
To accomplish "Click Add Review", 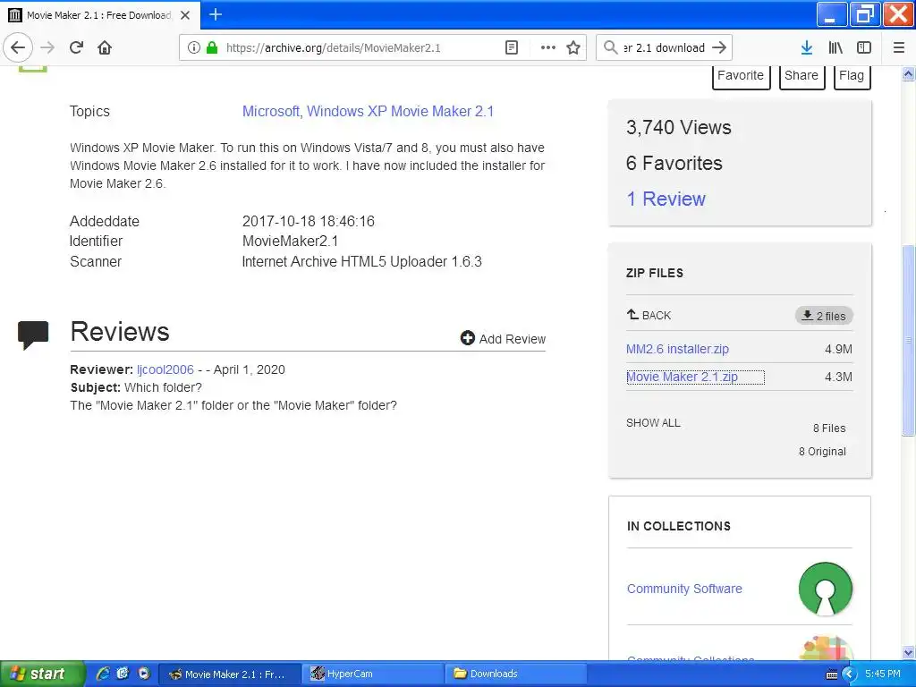I will coord(503,339).
